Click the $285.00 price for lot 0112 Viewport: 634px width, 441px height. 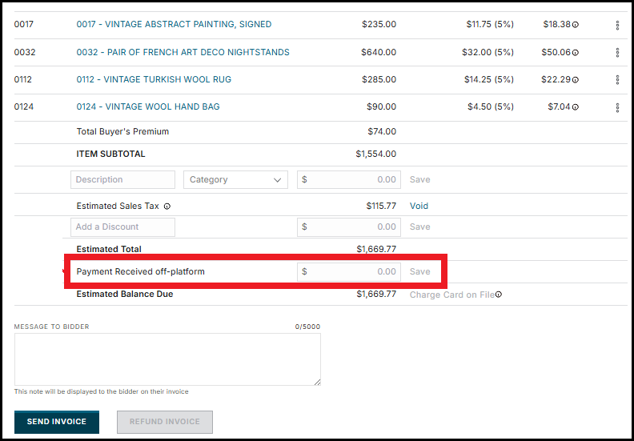coord(379,79)
